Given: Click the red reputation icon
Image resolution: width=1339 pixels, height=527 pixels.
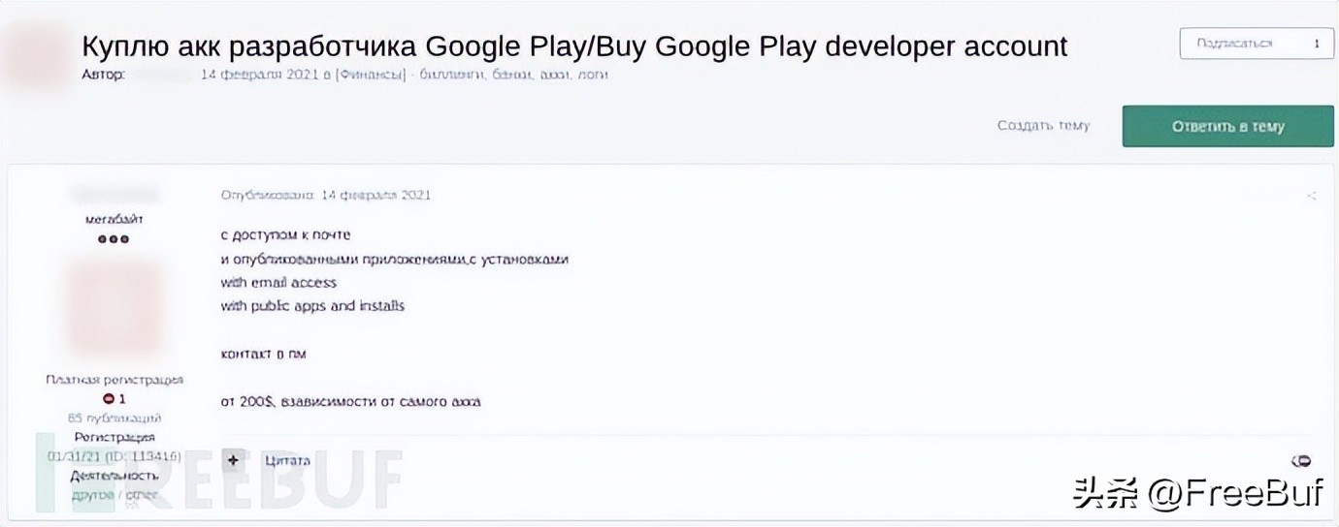Looking at the screenshot, I should (109, 399).
